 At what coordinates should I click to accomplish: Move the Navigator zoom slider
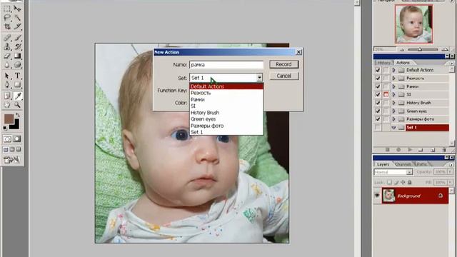[420, 49]
